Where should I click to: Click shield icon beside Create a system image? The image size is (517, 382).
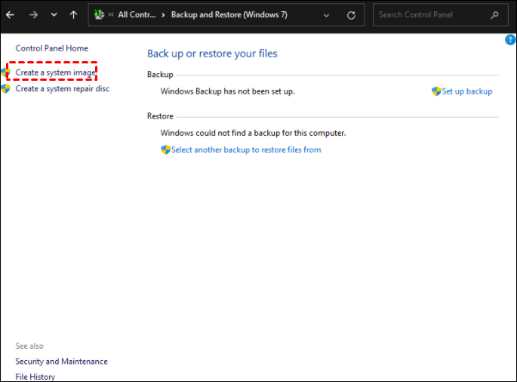click(x=5, y=72)
